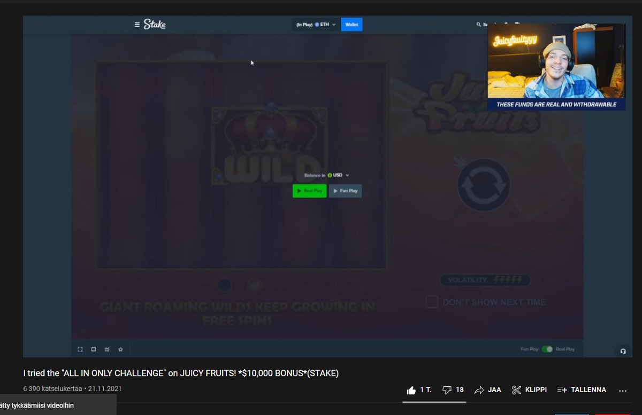Click the blue Wallet button
Screen dimensions: 642x415
click(351, 25)
